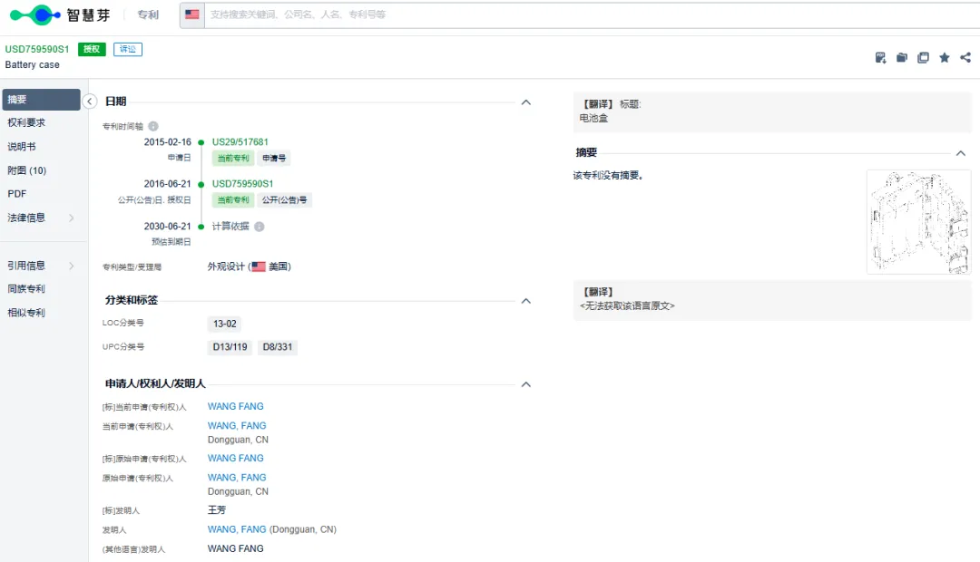Collapse the 分类和标签 section

[526, 300]
